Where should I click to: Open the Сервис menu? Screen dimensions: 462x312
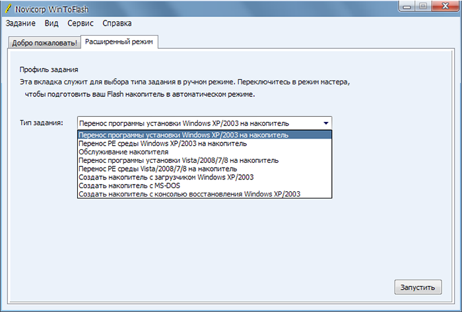(x=81, y=23)
